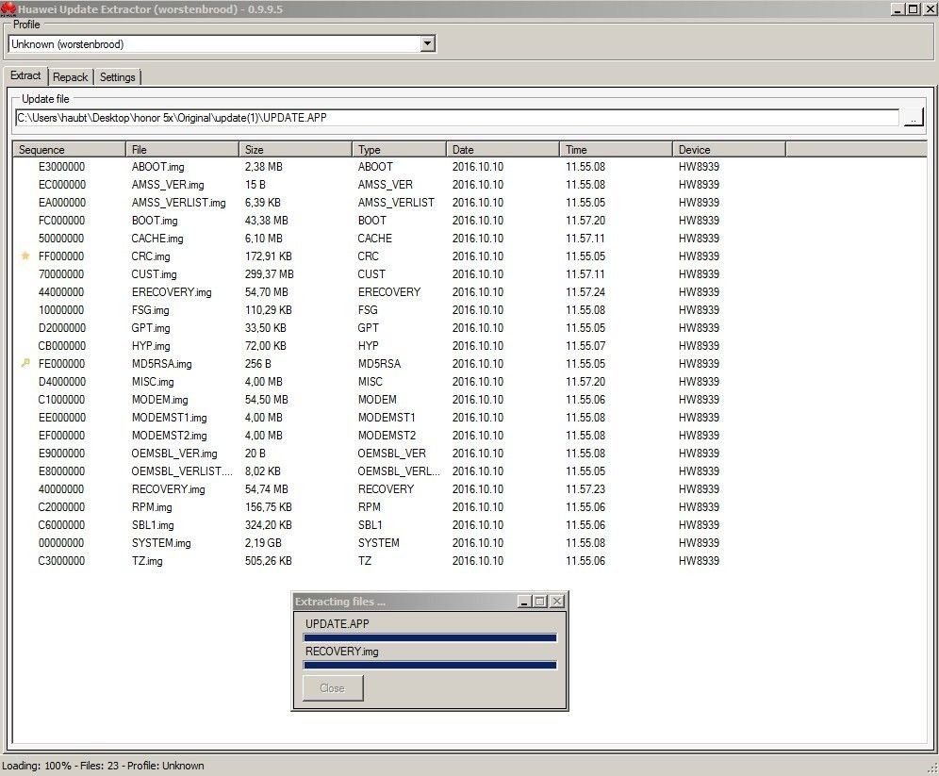This screenshot has width=939, height=776.
Task: Click sequence E8000000 in the list
Action: pyautogui.click(x=61, y=471)
